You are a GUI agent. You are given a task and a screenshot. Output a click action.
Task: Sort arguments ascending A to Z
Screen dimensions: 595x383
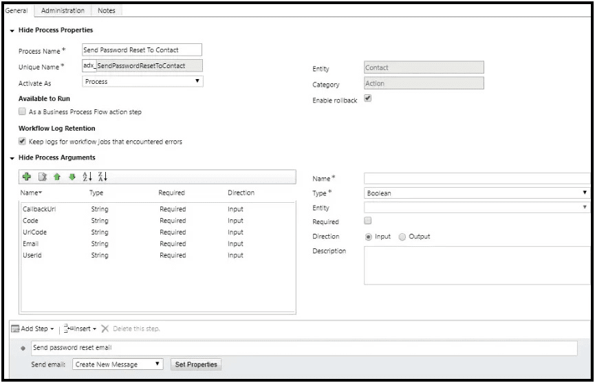tap(87, 176)
